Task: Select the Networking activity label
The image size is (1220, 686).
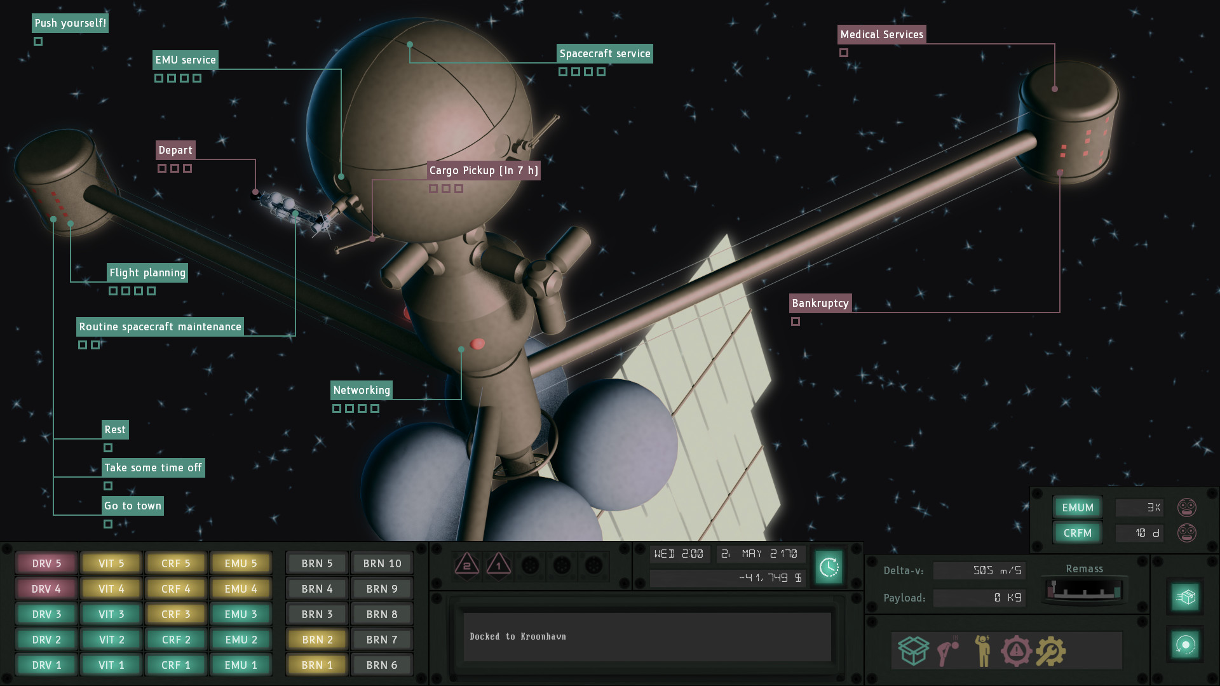Action: (x=362, y=390)
